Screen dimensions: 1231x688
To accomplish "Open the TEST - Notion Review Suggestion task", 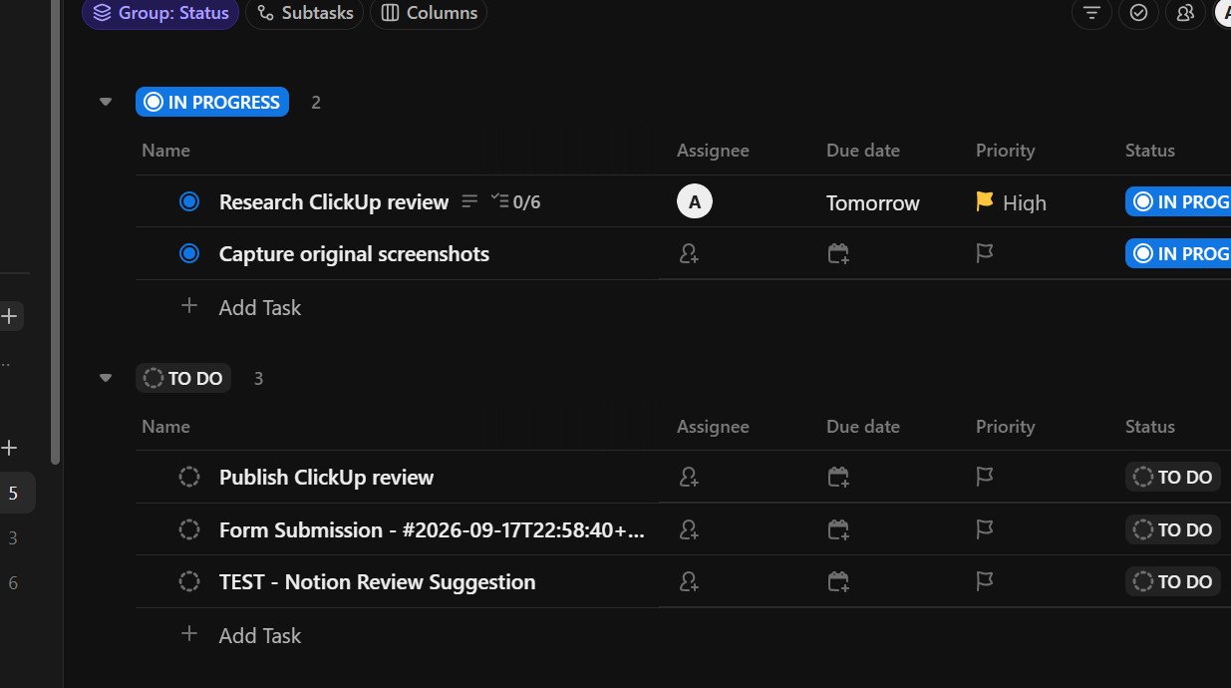I will pos(377,581).
